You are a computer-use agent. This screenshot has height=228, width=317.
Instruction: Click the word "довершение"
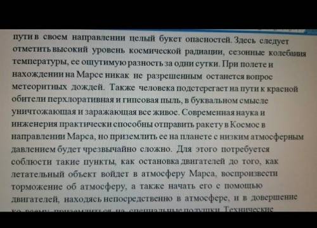click(x=275, y=198)
